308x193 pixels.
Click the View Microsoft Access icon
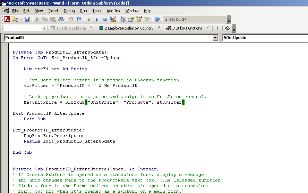7,19
